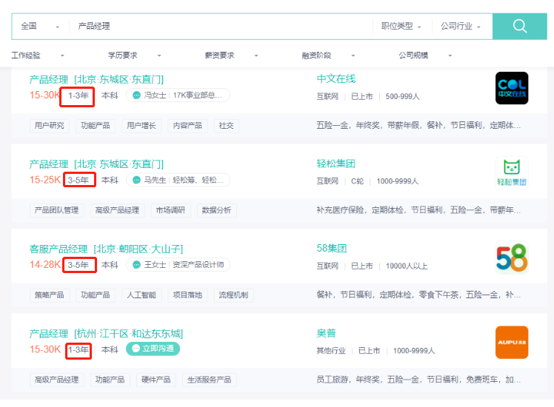Open the 公司行业 dropdown
The width and height of the screenshot is (554, 407).
click(x=460, y=26)
